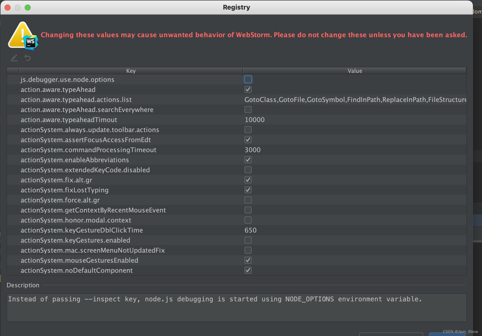Click the Value column header
The height and width of the screenshot is (336, 482).
click(355, 71)
